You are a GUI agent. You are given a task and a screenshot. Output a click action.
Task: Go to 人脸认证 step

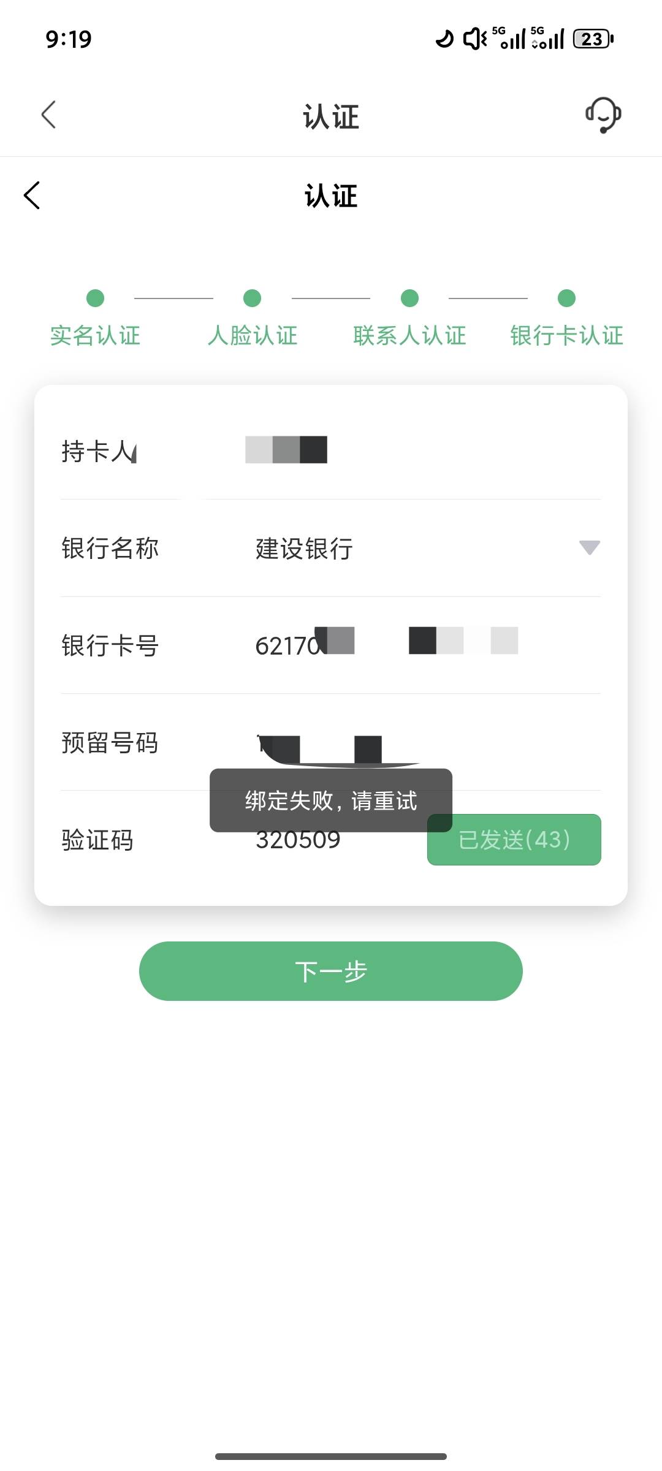pos(252,335)
